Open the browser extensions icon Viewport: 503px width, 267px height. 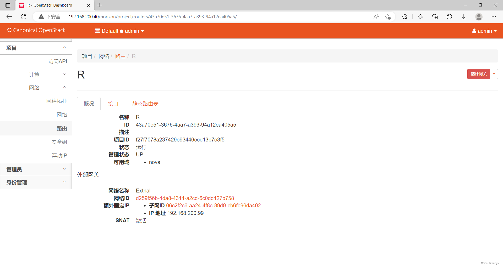pyautogui.click(x=404, y=17)
